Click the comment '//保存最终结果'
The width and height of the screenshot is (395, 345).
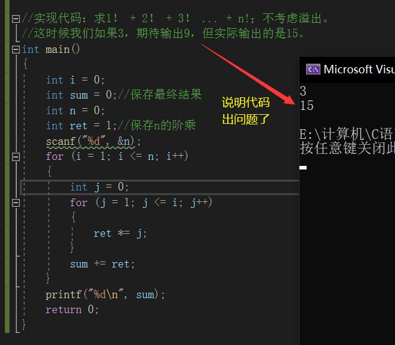point(160,95)
